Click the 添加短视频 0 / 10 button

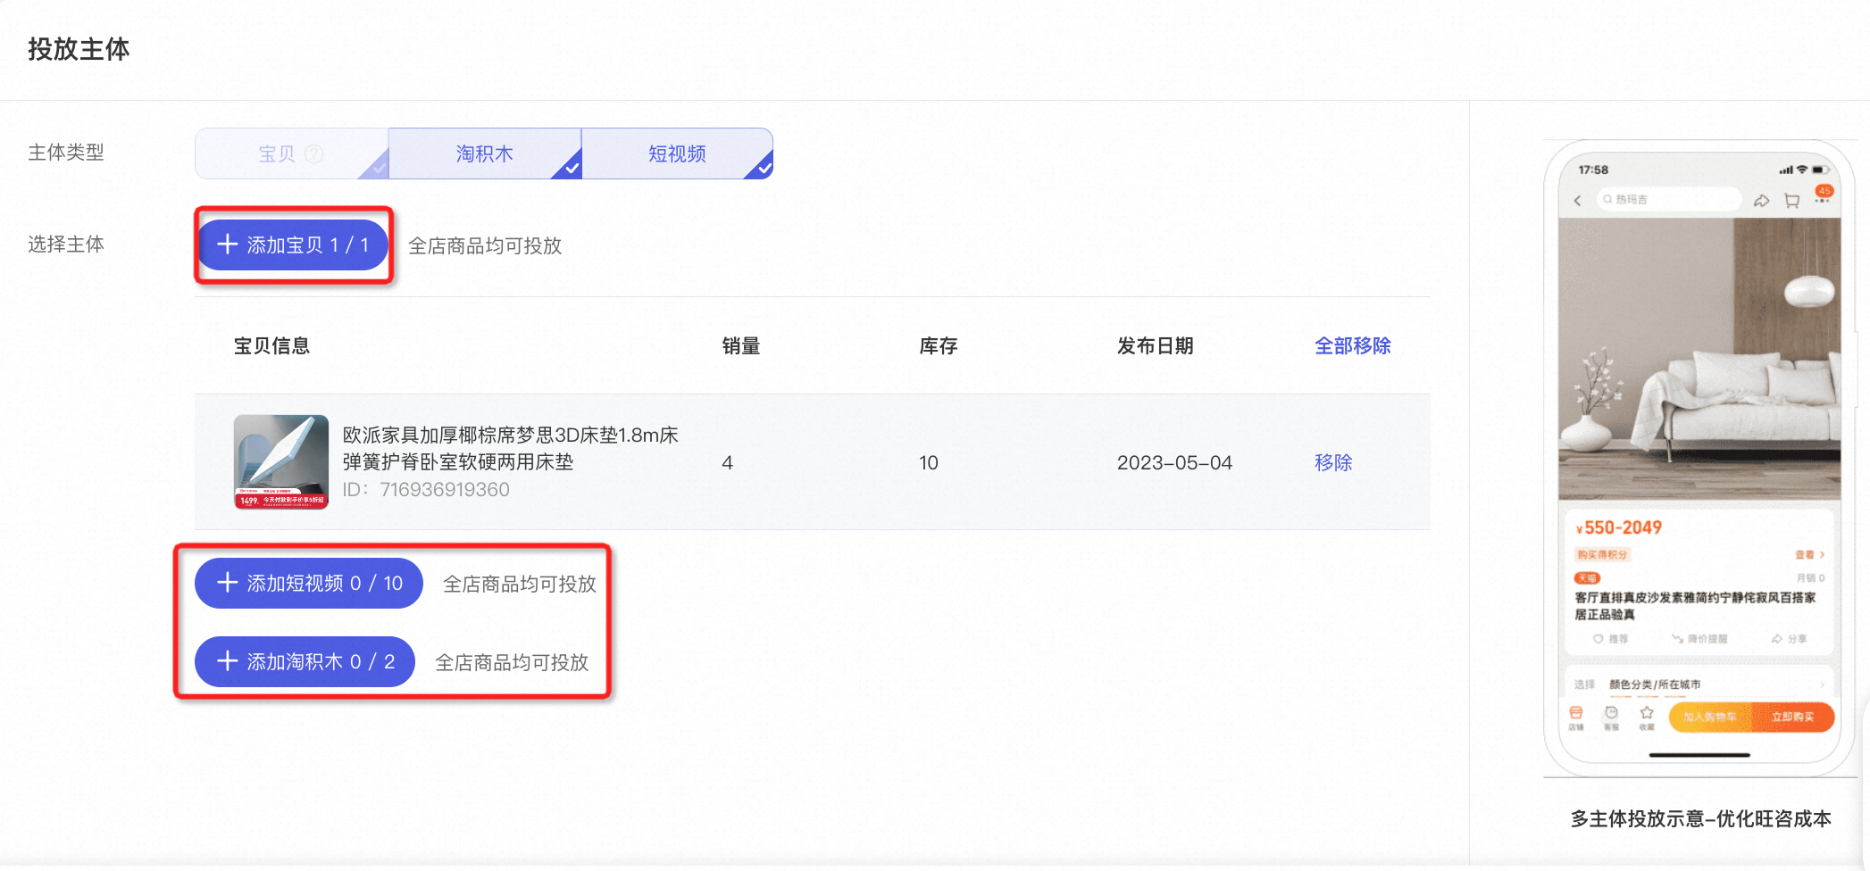pyautogui.click(x=309, y=583)
